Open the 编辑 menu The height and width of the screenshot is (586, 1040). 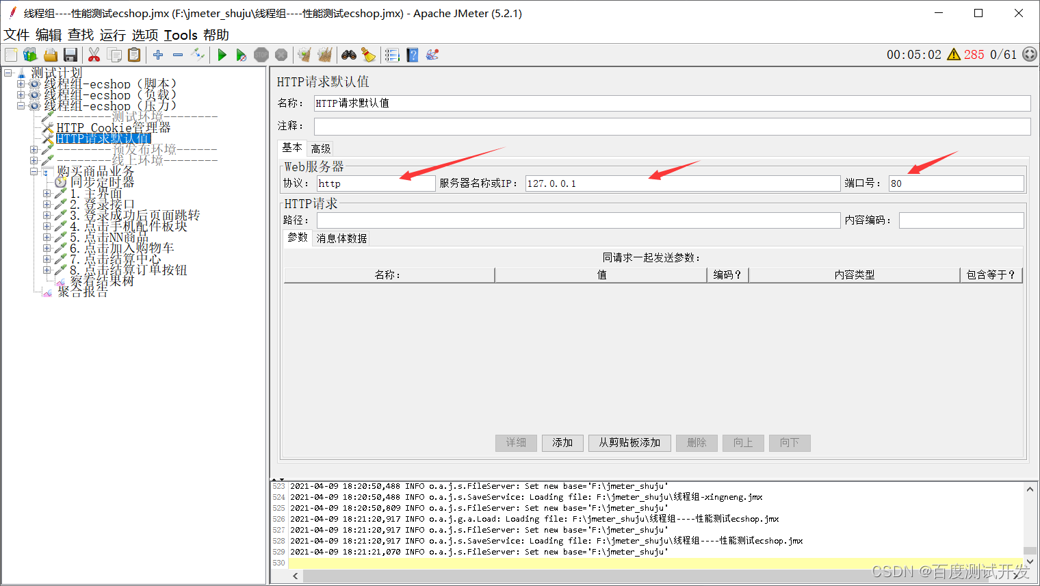[49, 35]
